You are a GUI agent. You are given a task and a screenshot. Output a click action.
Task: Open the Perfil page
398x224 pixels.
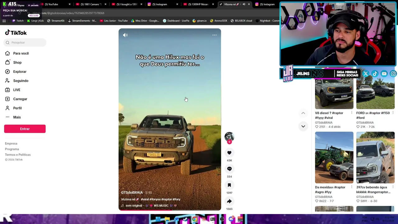point(17,108)
